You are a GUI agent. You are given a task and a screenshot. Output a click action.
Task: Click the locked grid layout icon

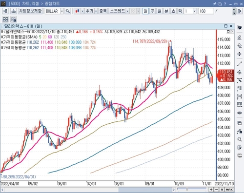tap(14, 19)
